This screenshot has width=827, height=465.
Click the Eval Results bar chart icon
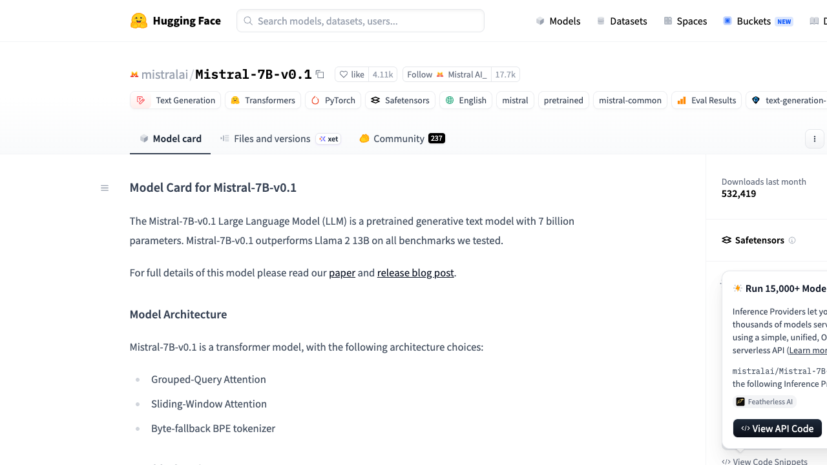682,100
